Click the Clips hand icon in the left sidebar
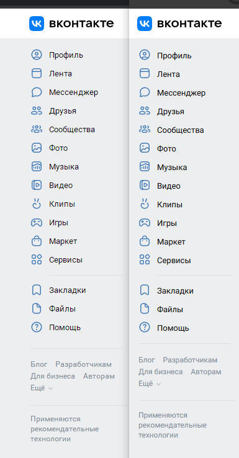Screen dimensions: 239x458 (x=37, y=204)
